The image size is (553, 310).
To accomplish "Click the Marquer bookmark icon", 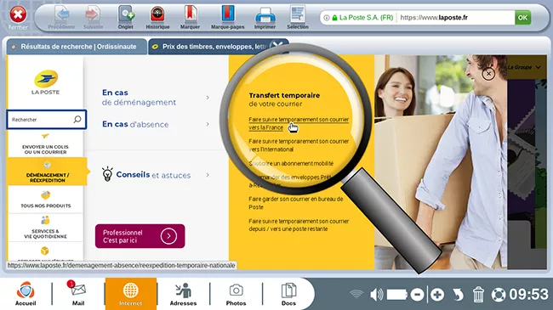I will coord(190,14).
